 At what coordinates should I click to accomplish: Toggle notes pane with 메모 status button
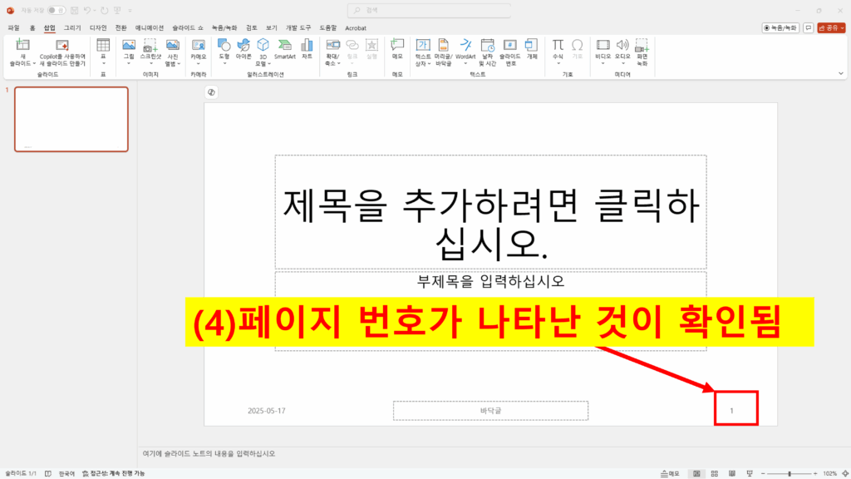click(670, 473)
